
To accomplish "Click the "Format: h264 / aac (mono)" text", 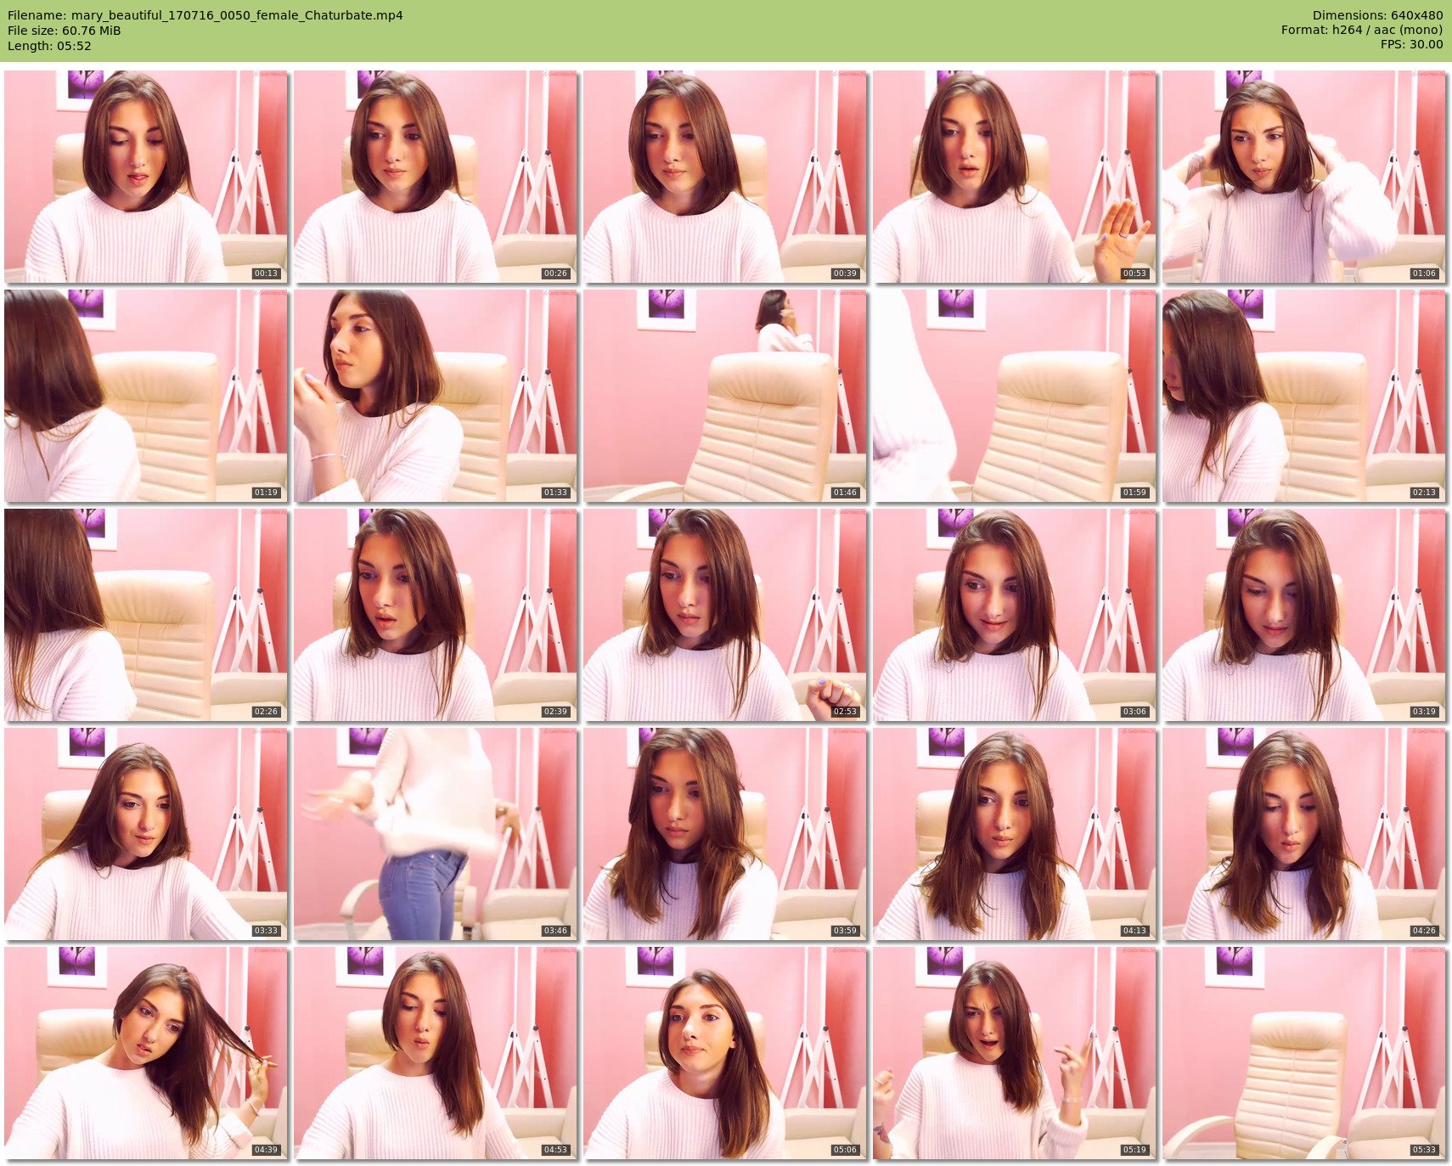I will pos(1362,30).
